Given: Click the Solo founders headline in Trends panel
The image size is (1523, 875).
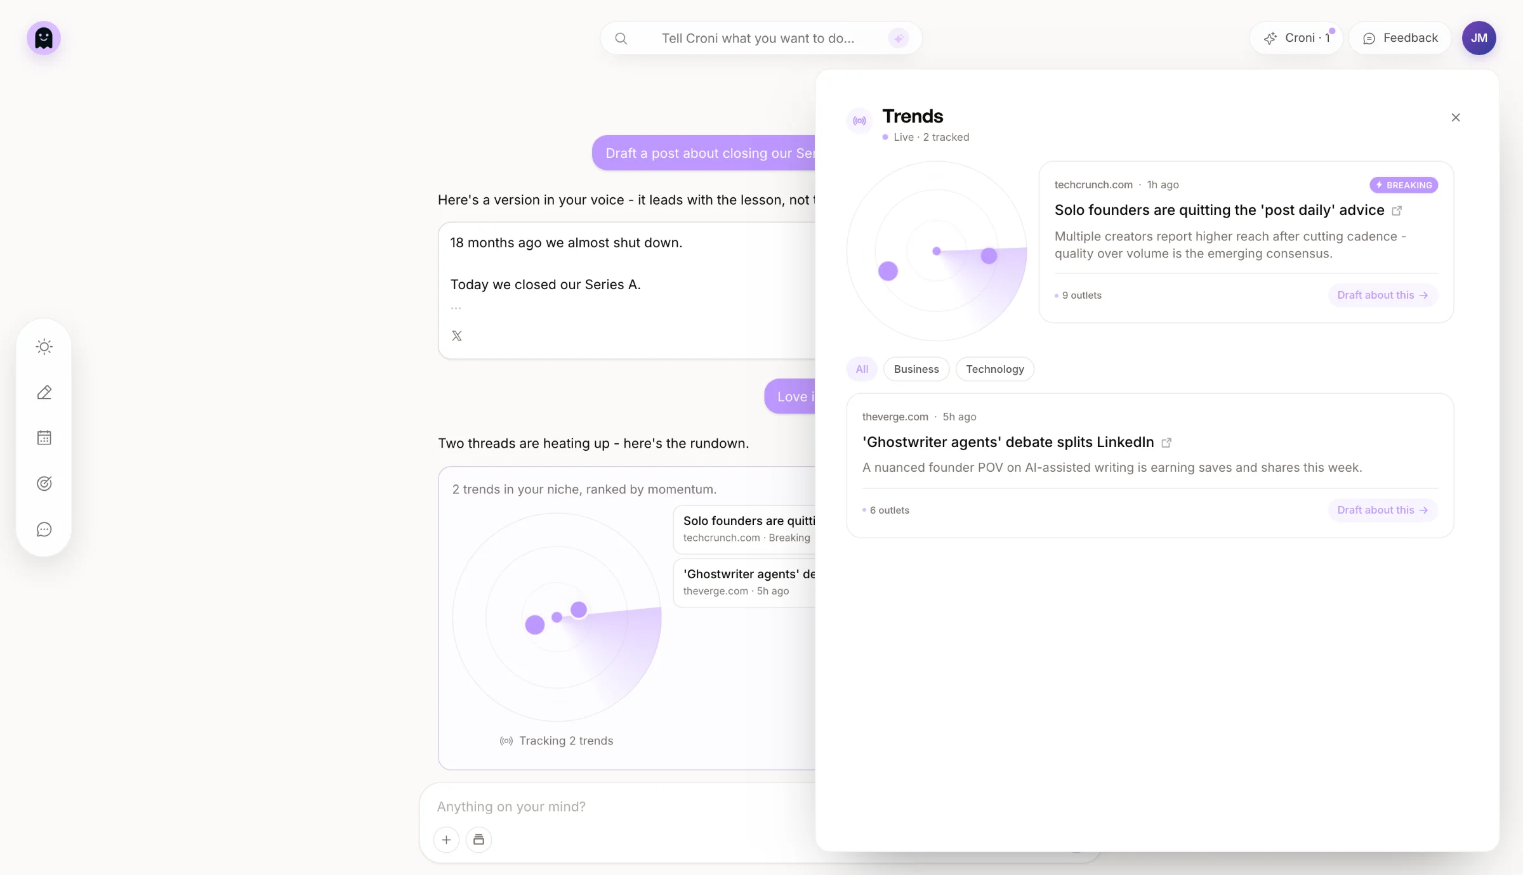Looking at the screenshot, I should 1219,210.
